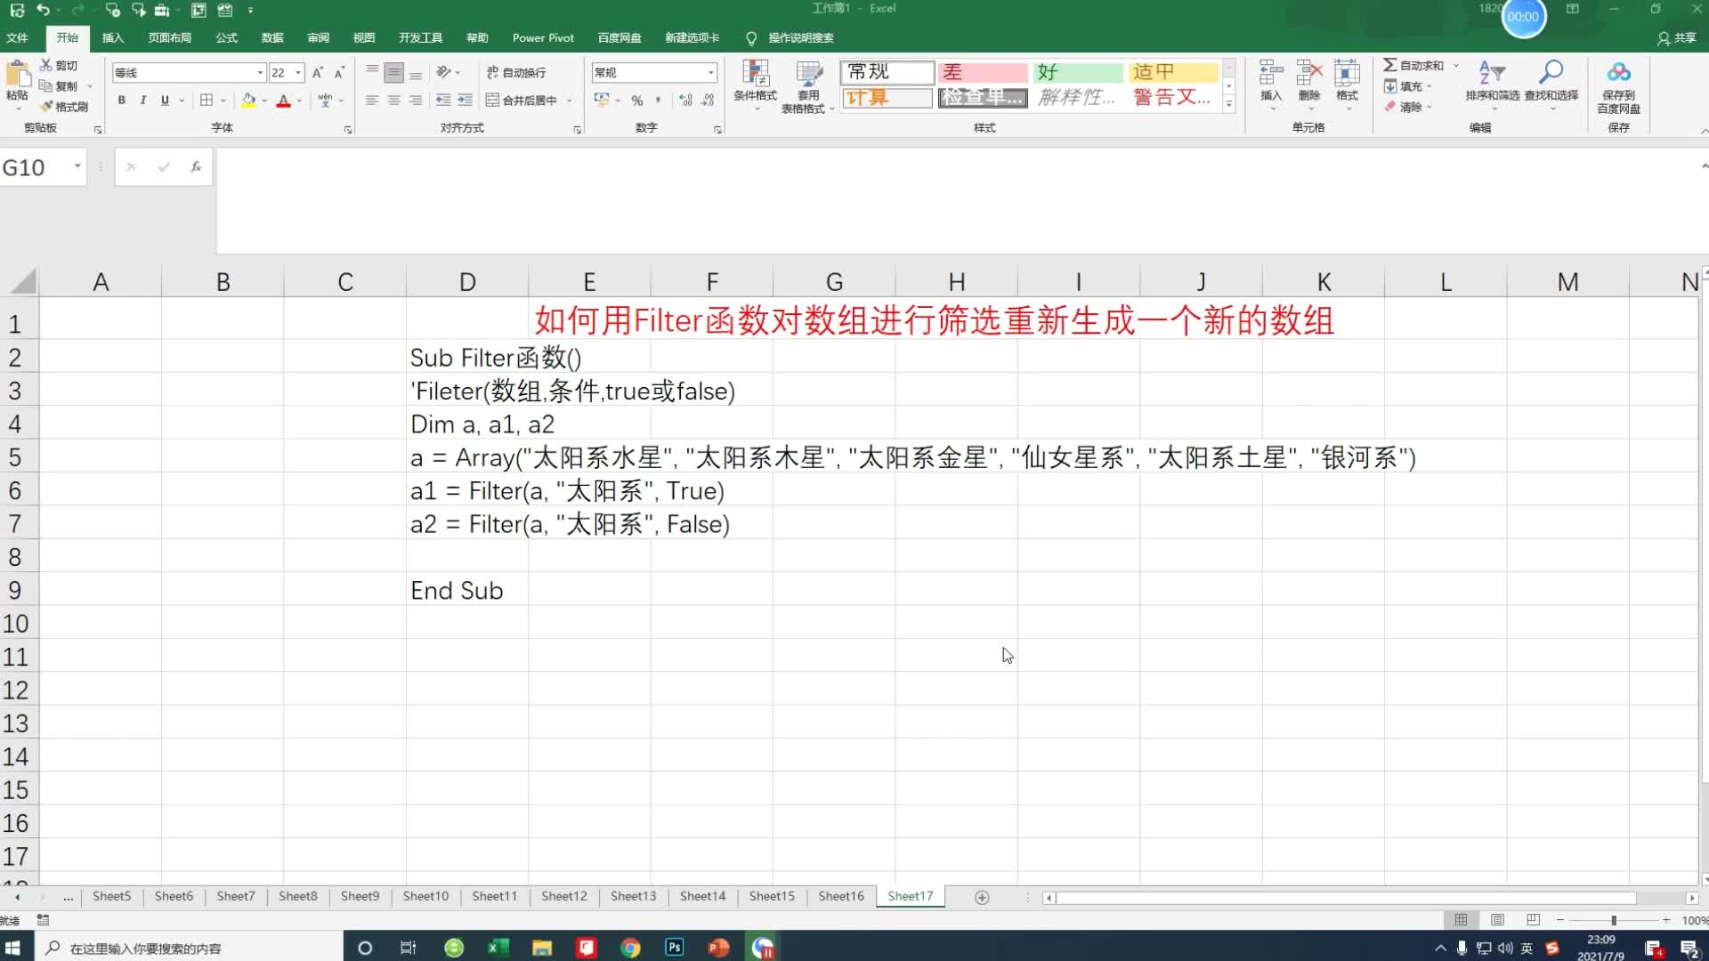Switch to the Insert ribbon tab
1709x961 pixels.
pyautogui.click(x=113, y=37)
